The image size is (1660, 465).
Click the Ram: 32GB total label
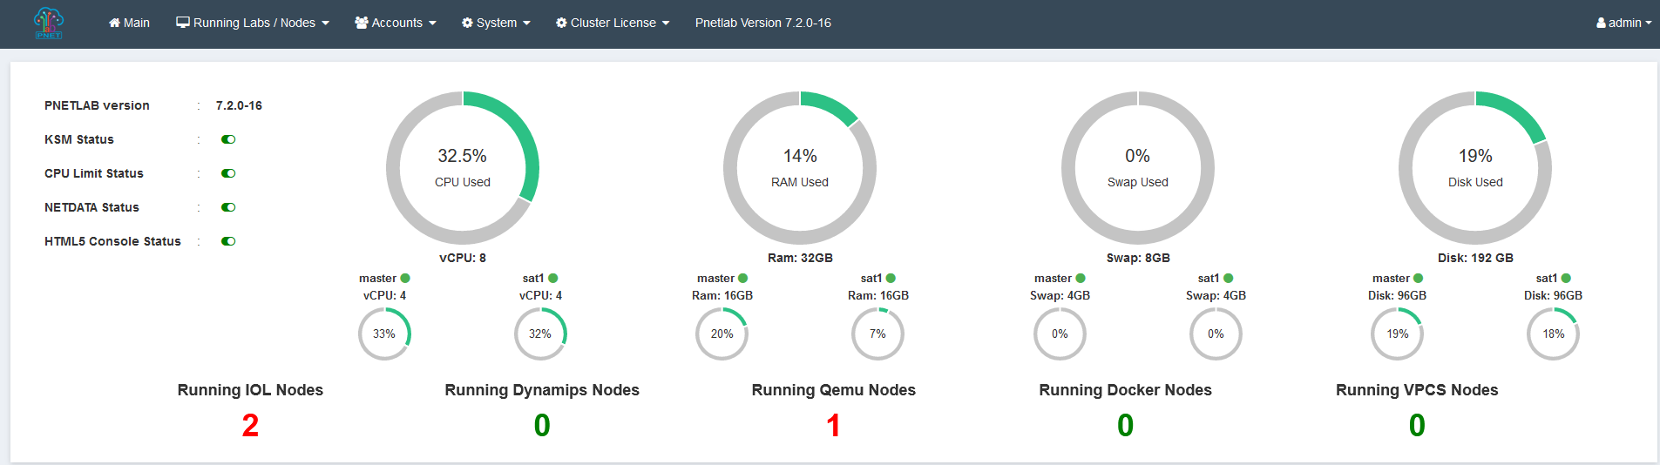tap(800, 258)
